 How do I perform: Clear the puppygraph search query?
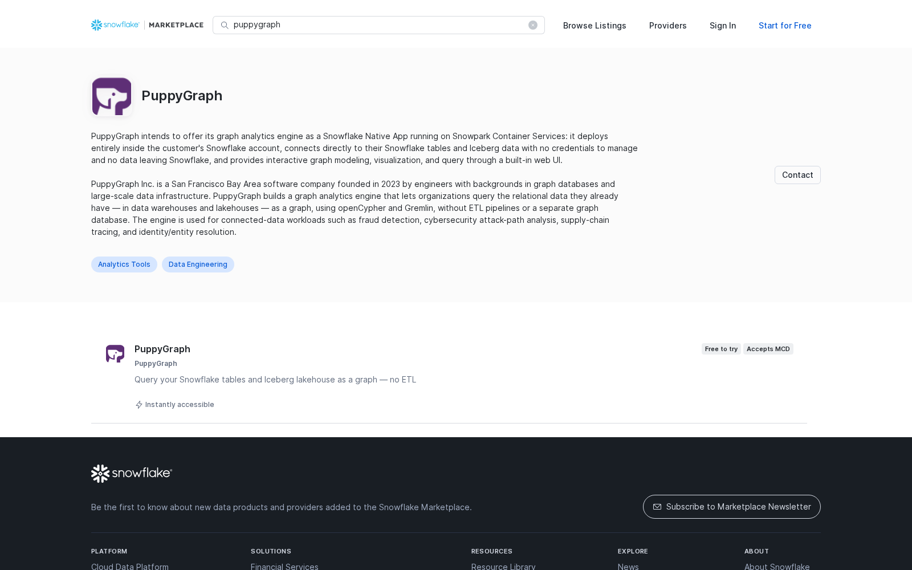tap(533, 25)
